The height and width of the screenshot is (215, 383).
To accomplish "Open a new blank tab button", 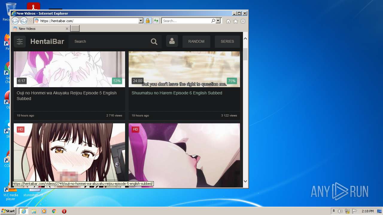I will [x=75, y=29].
